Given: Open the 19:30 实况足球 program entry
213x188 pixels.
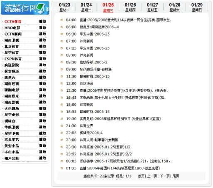Looking at the screenshot, I should click(120, 119).
